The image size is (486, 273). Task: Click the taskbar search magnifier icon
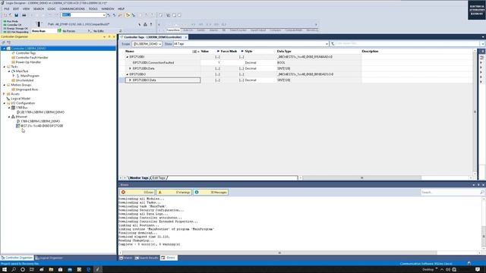tap(14, 270)
